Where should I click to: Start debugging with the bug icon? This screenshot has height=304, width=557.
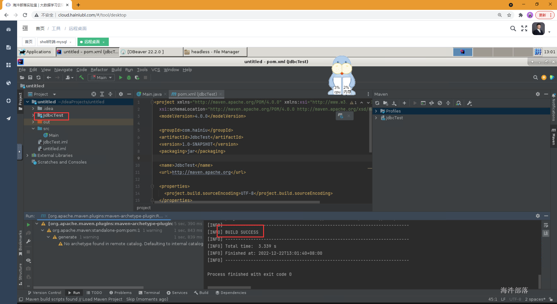tap(129, 77)
